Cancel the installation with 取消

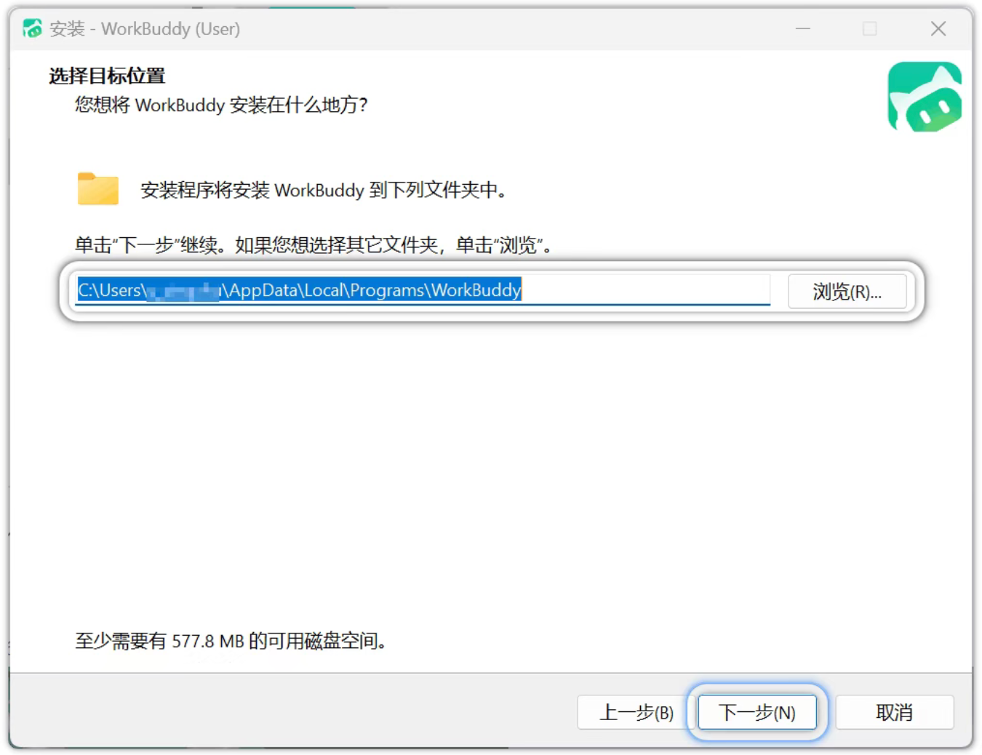894,712
